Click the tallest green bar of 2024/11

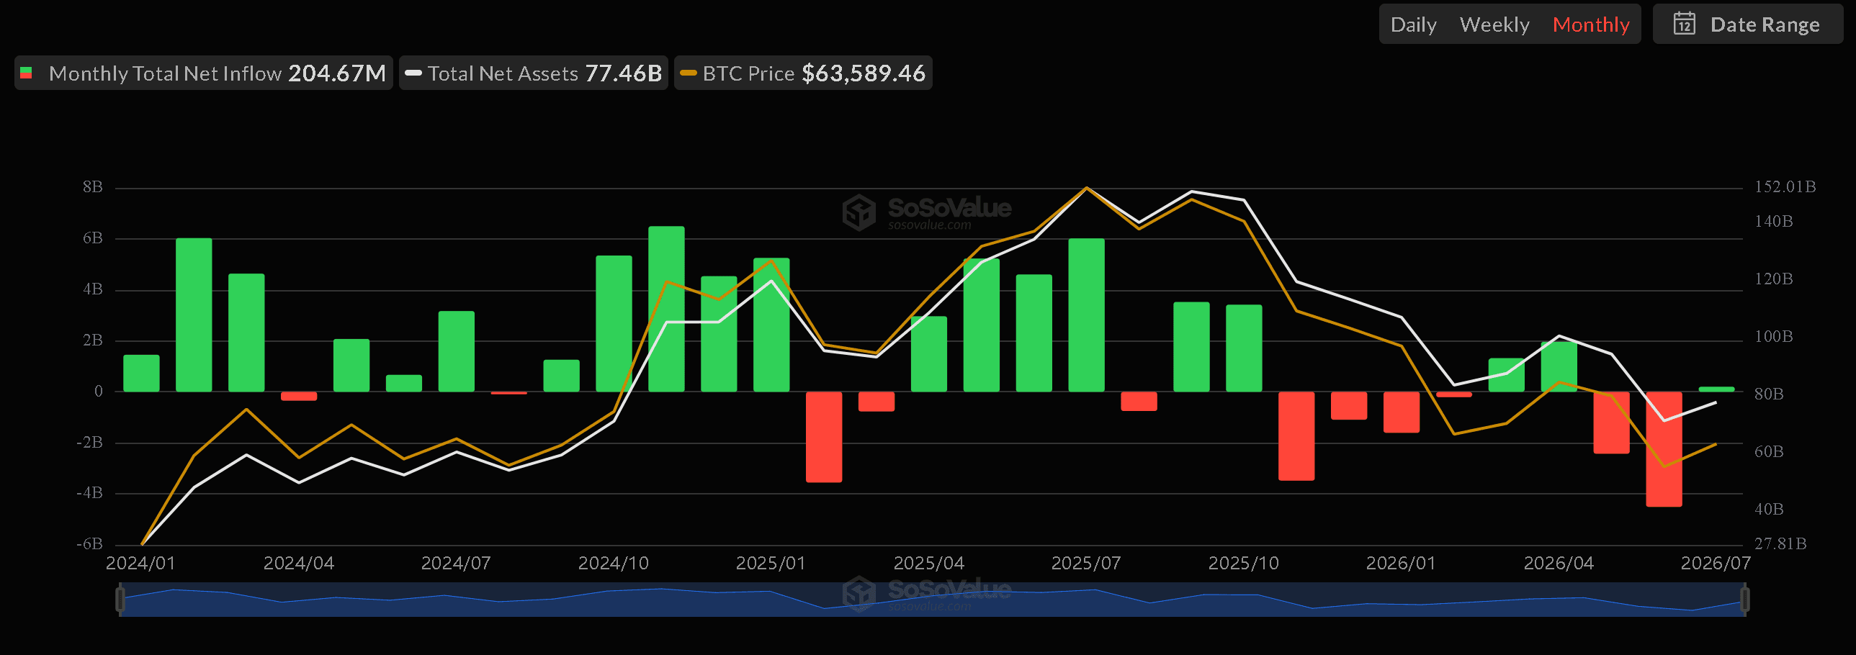[666, 309]
